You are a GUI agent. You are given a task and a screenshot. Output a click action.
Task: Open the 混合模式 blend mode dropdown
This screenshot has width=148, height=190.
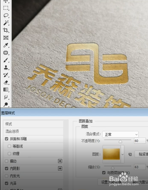click(120, 134)
